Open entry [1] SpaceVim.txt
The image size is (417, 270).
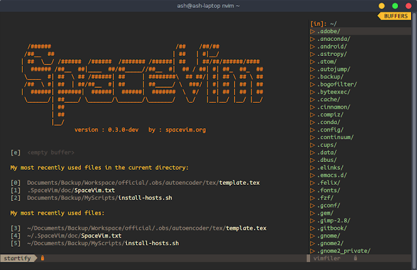[x=63, y=191]
